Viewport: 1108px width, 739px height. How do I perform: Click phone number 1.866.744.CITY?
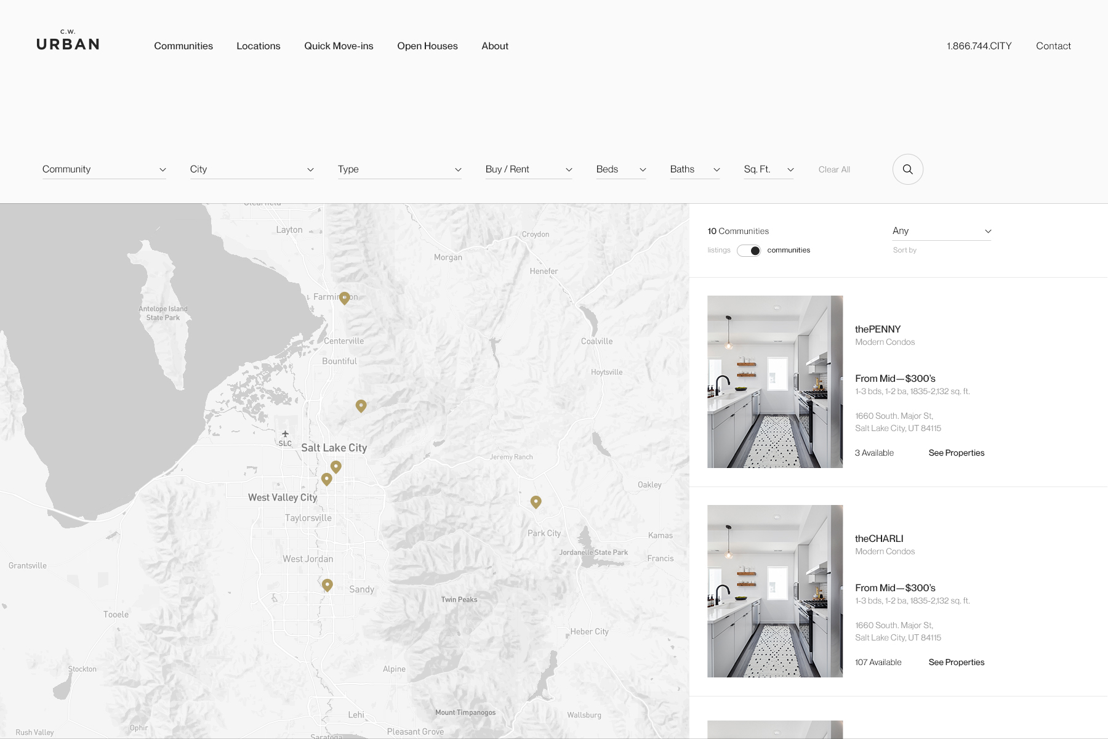tap(979, 46)
